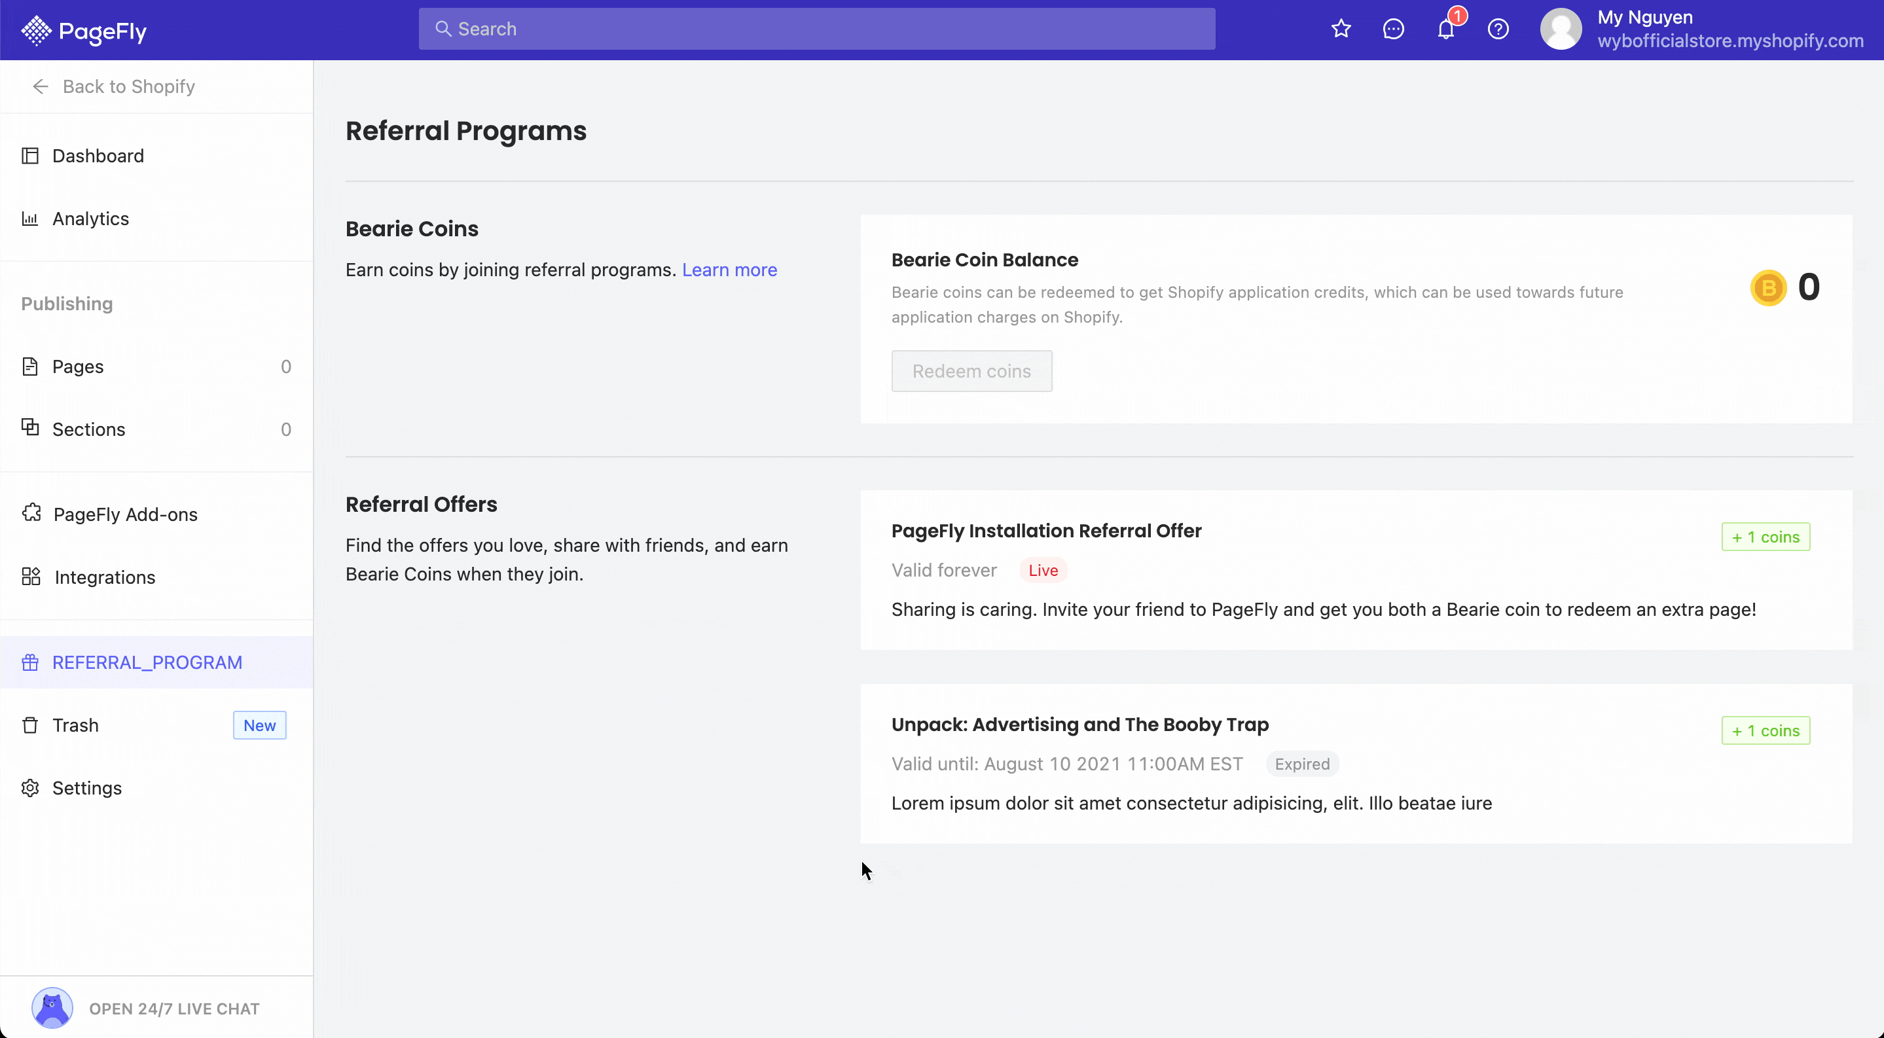This screenshot has width=1884, height=1038.
Task: Open the Sections menu item
Action: point(156,429)
